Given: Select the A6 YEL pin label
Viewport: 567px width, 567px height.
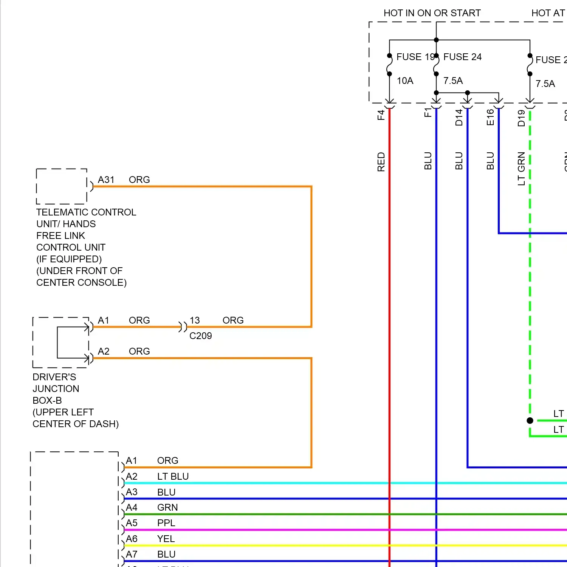Looking at the screenshot, I should [150, 539].
